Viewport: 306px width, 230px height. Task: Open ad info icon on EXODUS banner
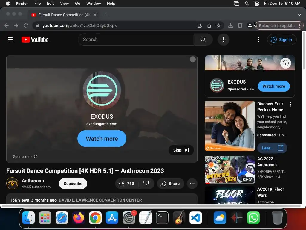[285, 63]
